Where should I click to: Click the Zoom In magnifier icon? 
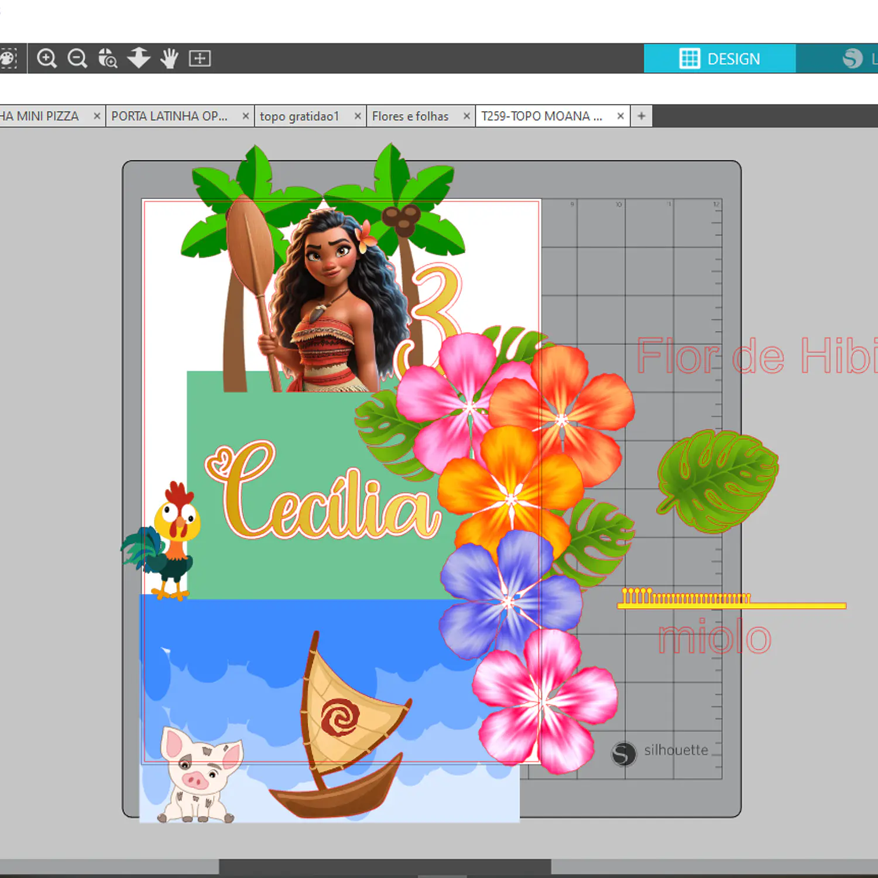click(x=47, y=59)
